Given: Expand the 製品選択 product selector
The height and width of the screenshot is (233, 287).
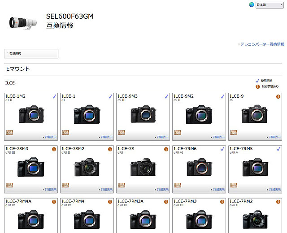Looking at the screenshot, I should tap(31, 54).
